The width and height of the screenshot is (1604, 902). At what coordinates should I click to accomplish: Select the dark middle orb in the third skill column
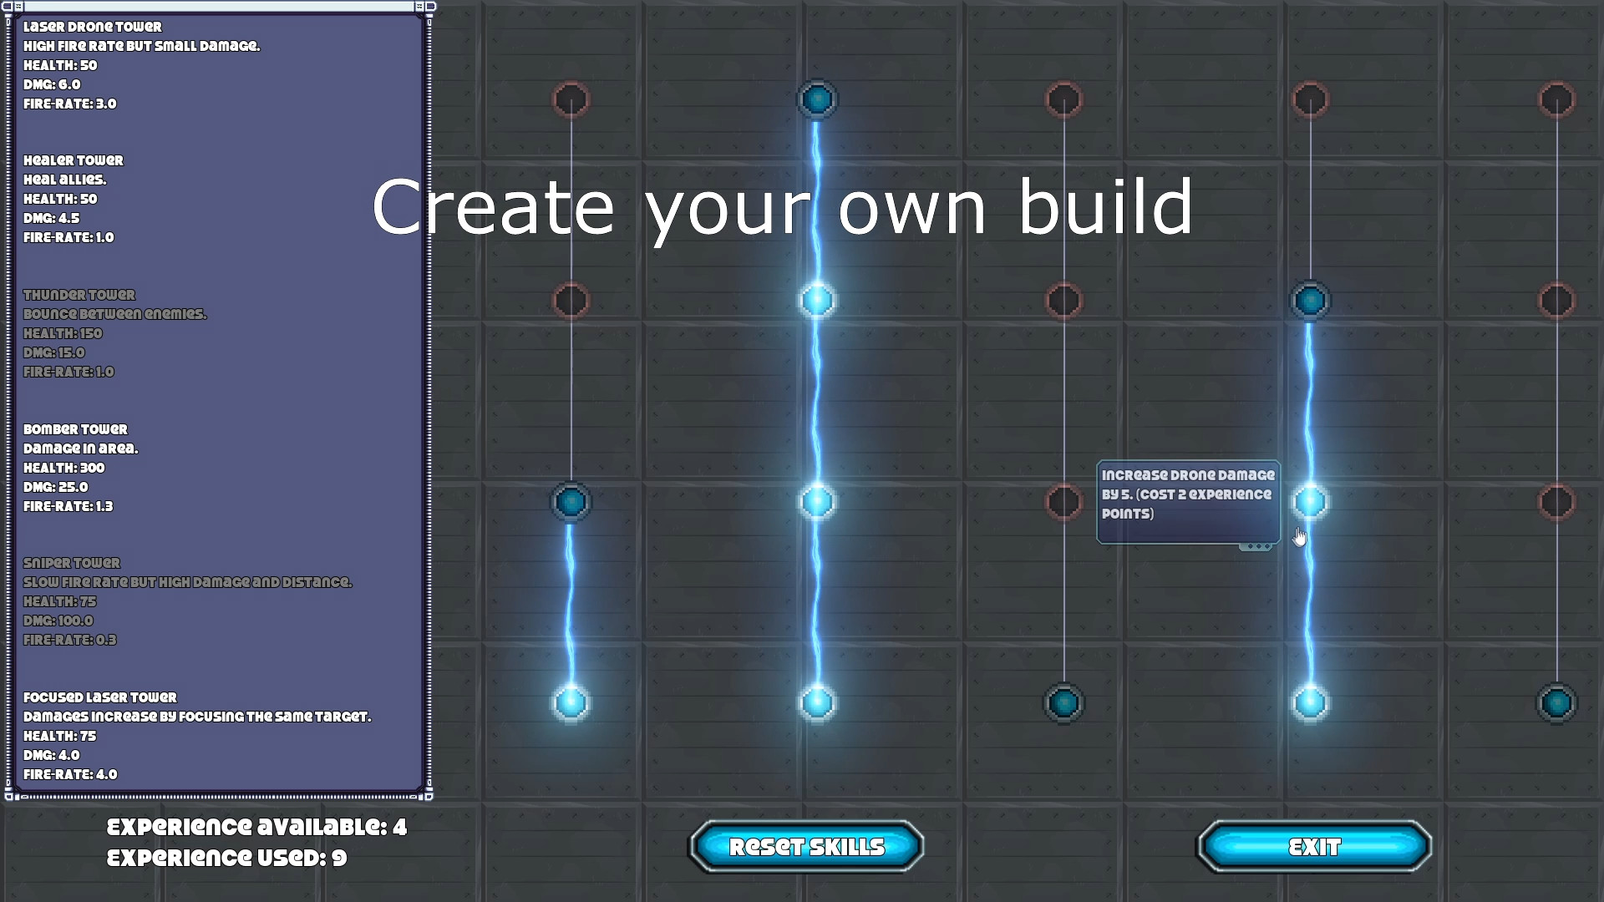tap(1063, 502)
